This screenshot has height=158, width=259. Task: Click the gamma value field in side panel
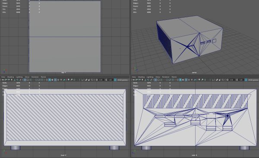pyautogui.click(x=241, y=80)
